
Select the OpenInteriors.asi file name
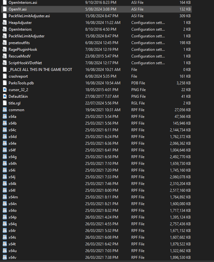[23, 3]
